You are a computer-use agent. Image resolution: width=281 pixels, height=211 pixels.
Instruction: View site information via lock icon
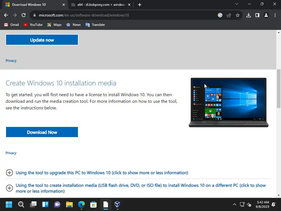tap(35, 15)
